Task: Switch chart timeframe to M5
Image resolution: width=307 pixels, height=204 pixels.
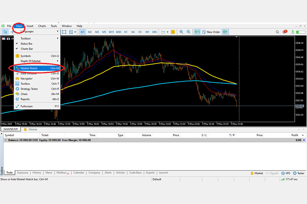Action: pyautogui.click(x=104, y=32)
